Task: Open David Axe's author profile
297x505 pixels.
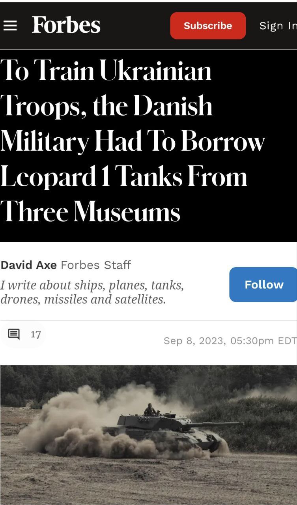Action: [29, 265]
